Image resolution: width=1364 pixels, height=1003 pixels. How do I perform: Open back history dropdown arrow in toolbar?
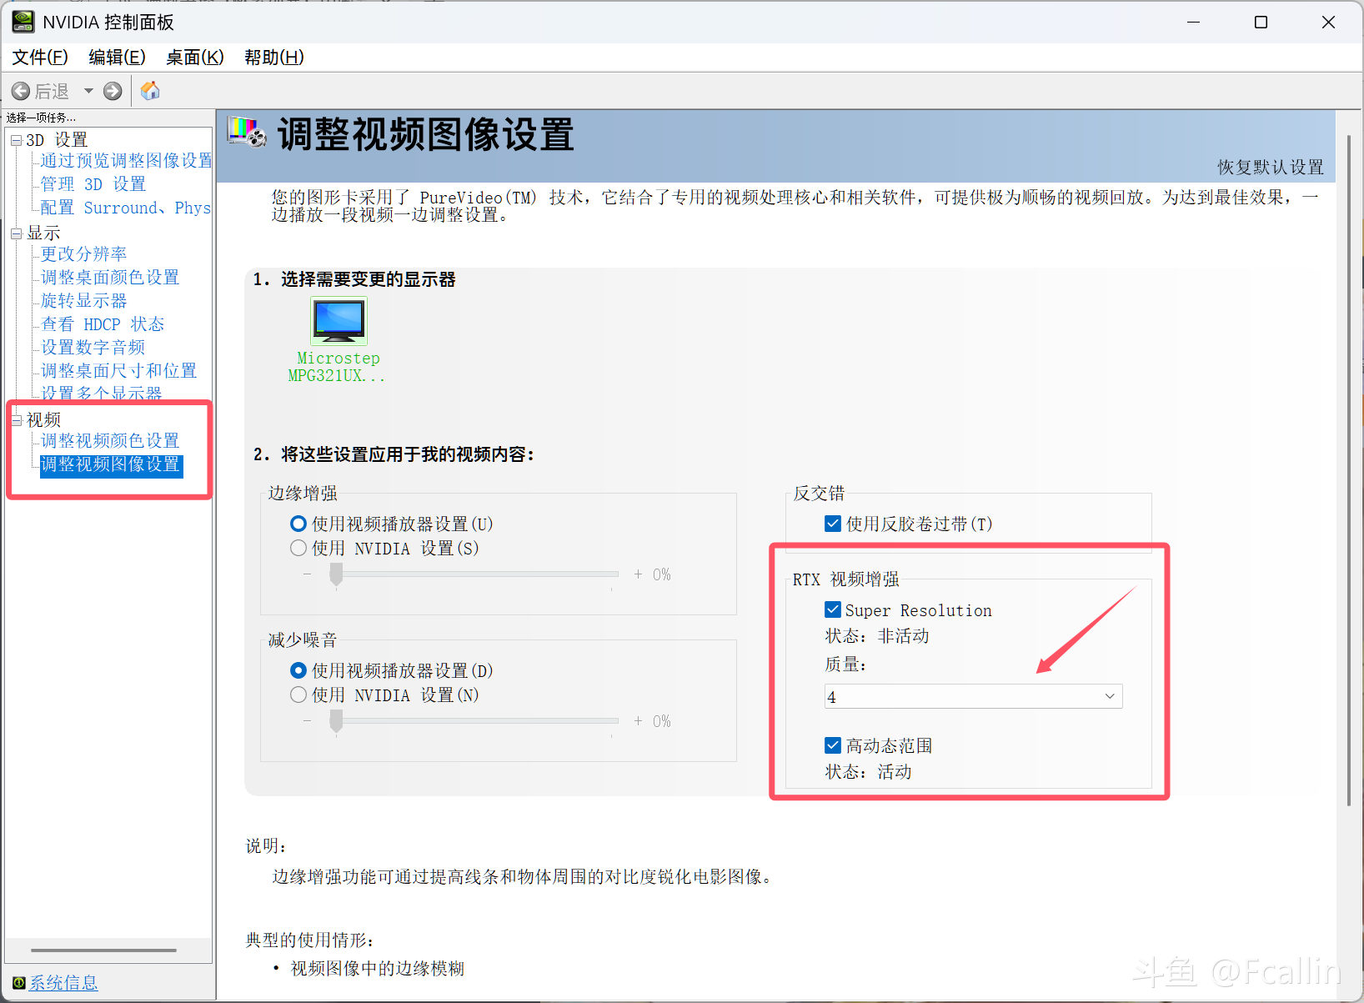[88, 91]
